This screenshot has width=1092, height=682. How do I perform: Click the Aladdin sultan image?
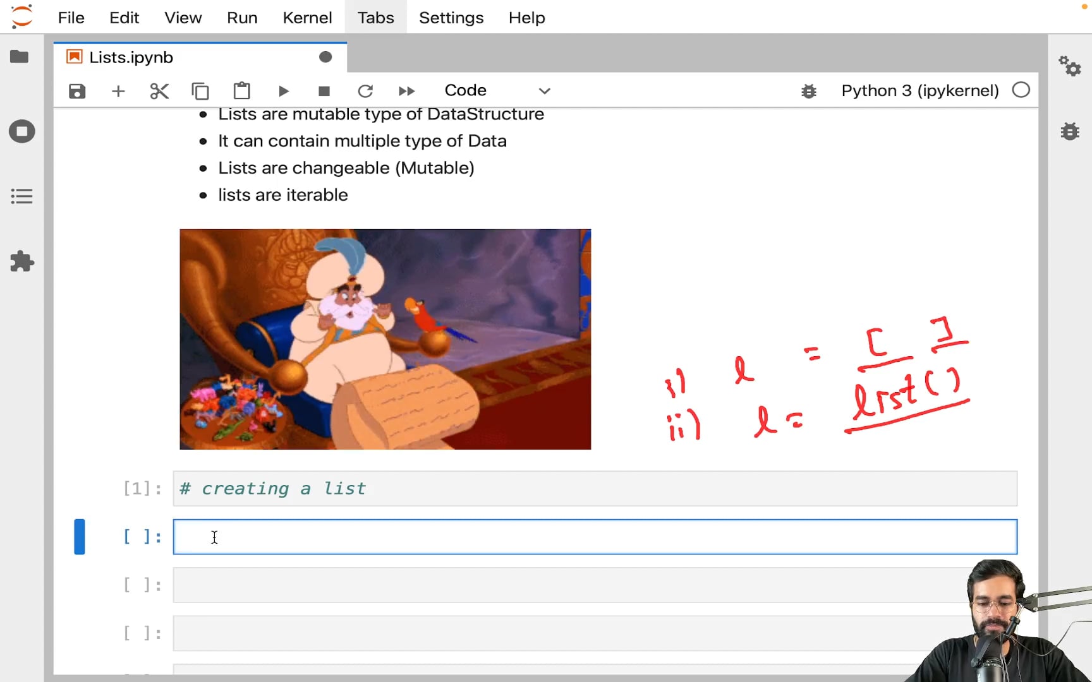point(385,339)
